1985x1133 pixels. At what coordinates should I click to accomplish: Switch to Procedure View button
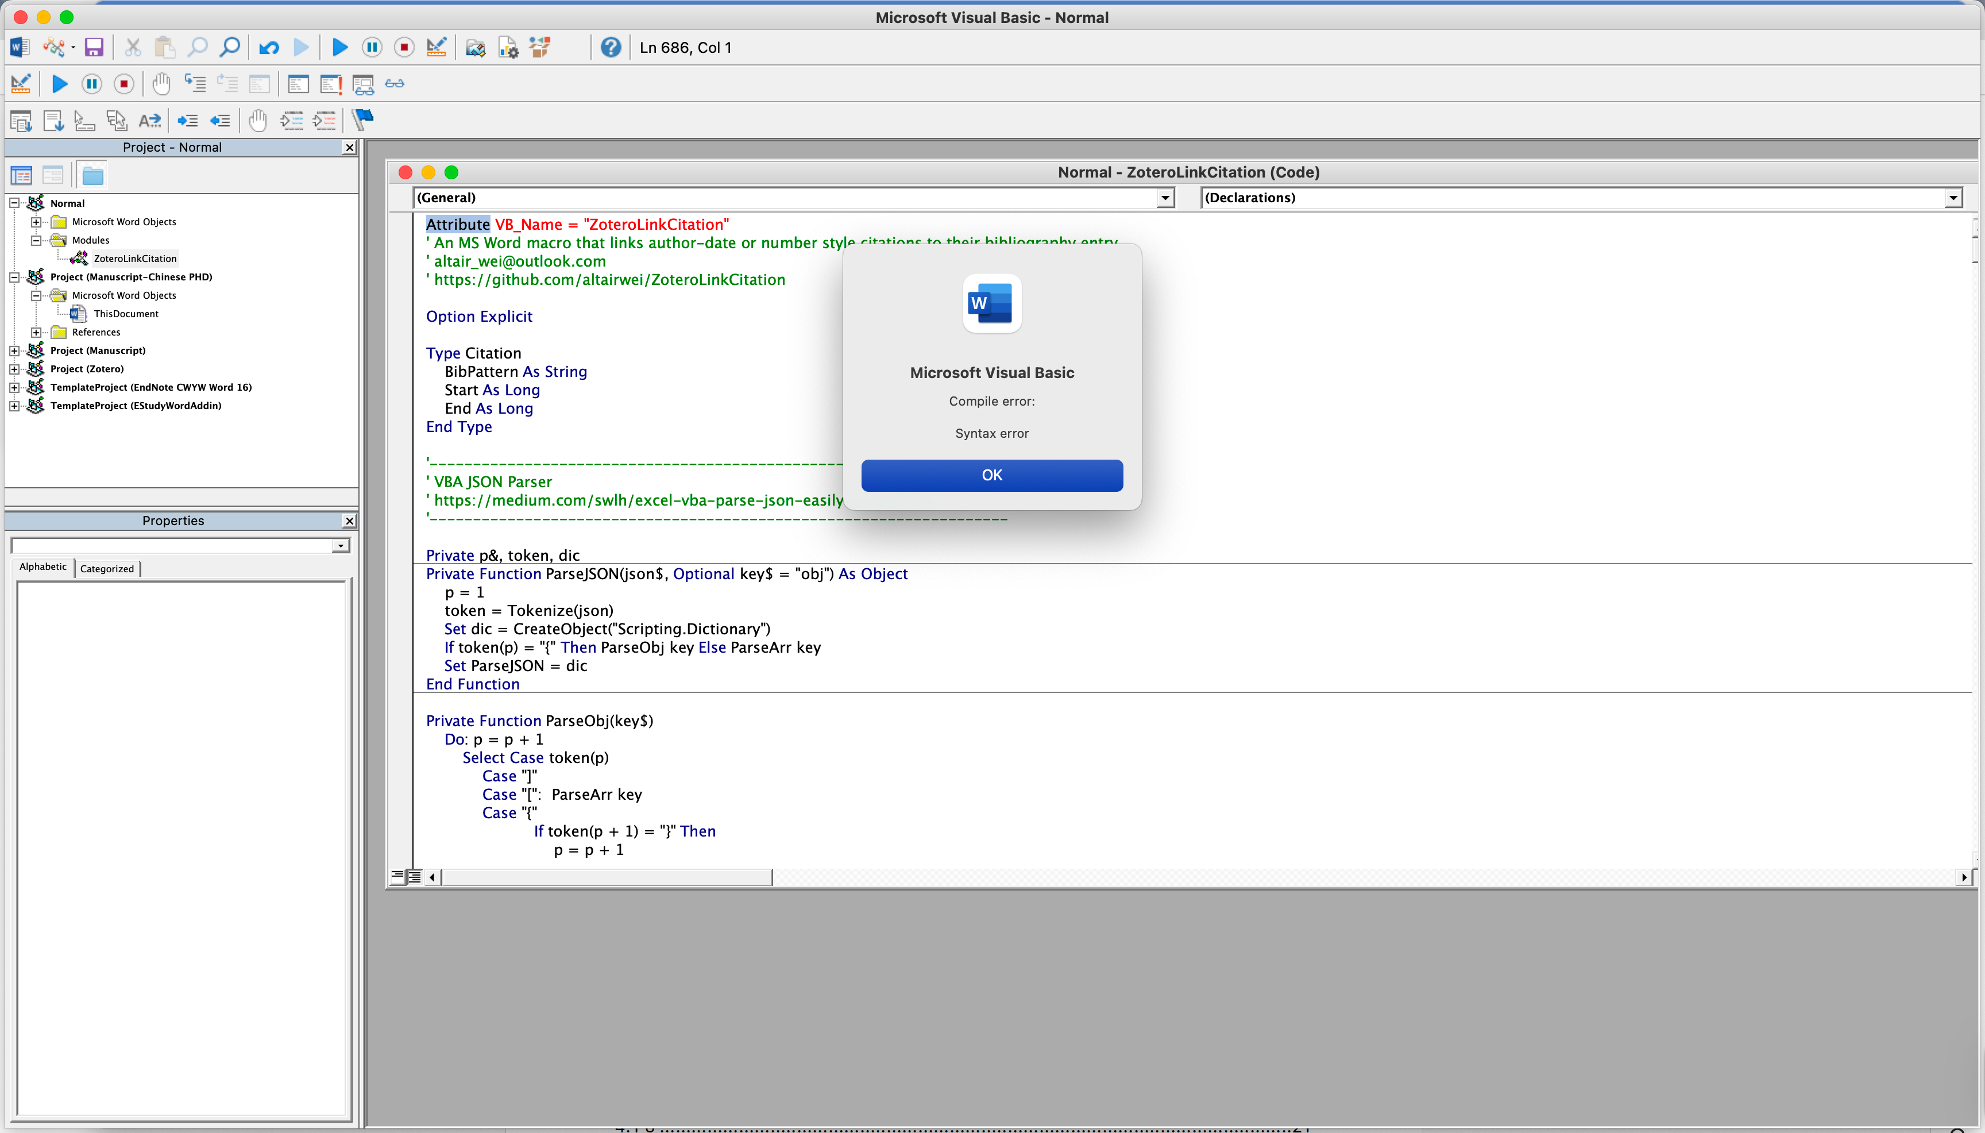397,877
